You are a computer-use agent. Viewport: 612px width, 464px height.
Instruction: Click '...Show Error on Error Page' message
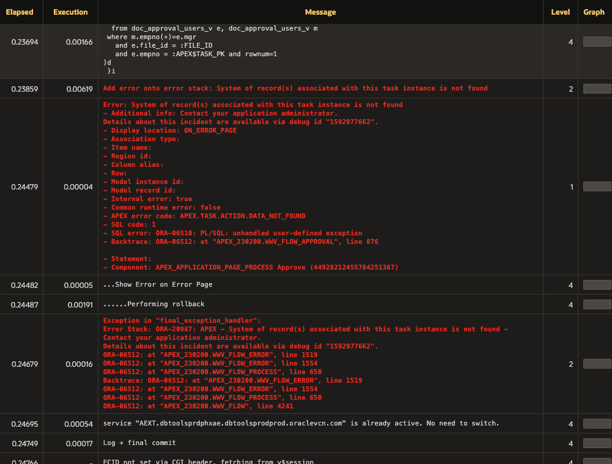[x=158, y=284]
